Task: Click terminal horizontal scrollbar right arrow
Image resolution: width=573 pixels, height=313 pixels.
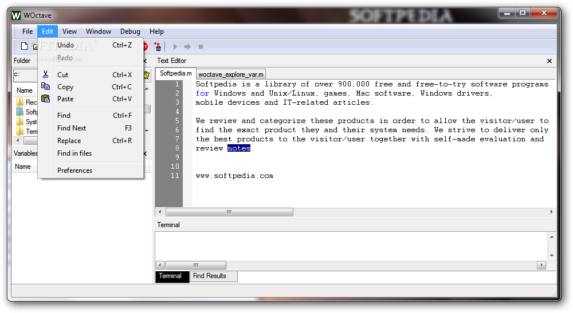Action: click(x=541, y=265)
